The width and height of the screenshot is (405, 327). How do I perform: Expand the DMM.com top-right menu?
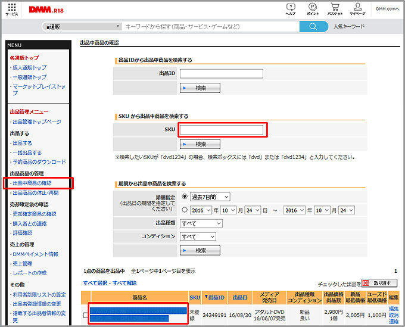click(387, 9)
